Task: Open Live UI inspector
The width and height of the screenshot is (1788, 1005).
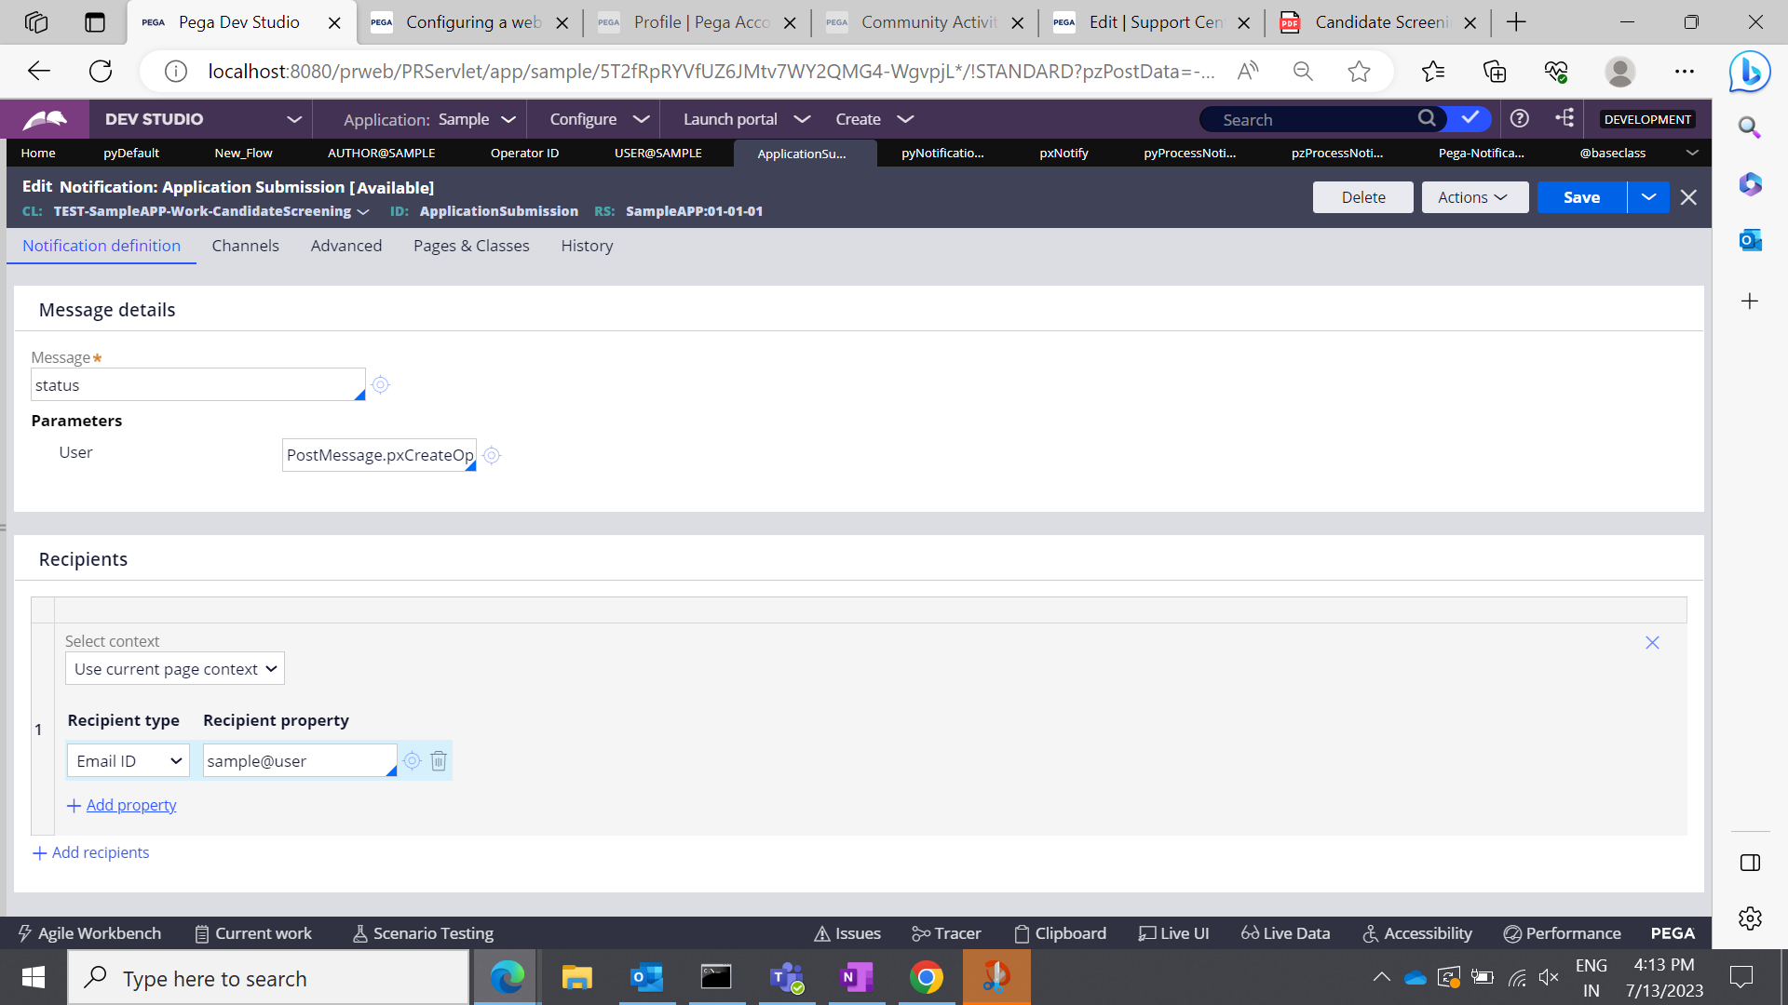Action: (1173, 933)
